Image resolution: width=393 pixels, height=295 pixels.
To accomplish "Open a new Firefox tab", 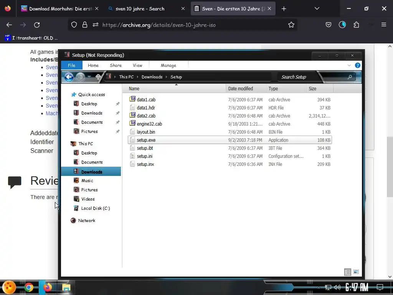I will coord(284,9).
